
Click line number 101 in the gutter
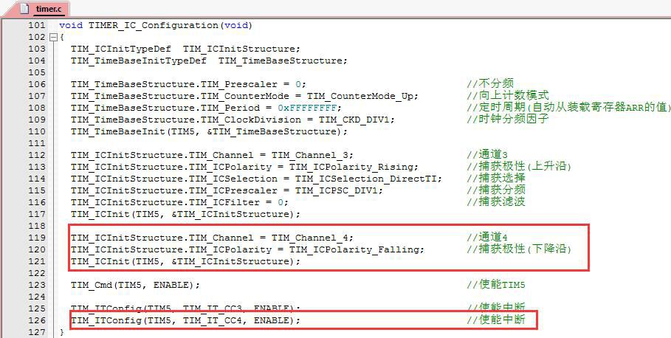(x=37, y=25)
